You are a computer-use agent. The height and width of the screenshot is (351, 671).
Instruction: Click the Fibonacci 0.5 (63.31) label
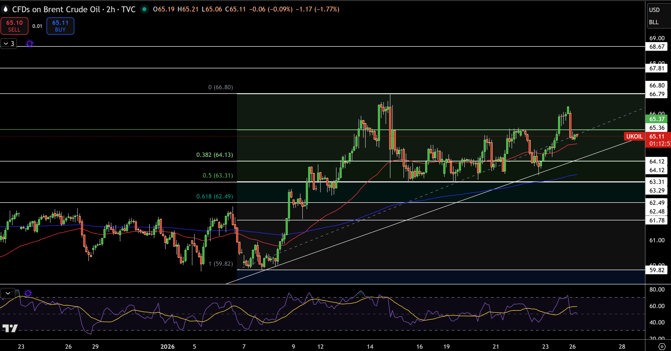tap(218, 175)
